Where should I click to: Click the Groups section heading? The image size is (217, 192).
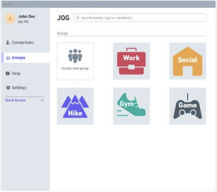[x=62, y=33]
